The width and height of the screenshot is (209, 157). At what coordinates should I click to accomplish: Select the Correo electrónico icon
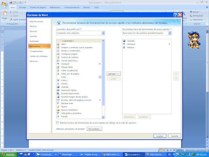[58, 61]
